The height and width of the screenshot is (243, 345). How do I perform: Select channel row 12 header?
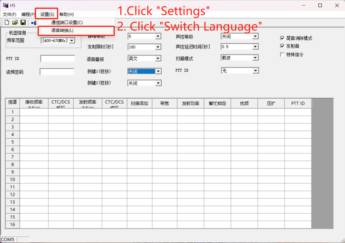(x=12, y=195)
